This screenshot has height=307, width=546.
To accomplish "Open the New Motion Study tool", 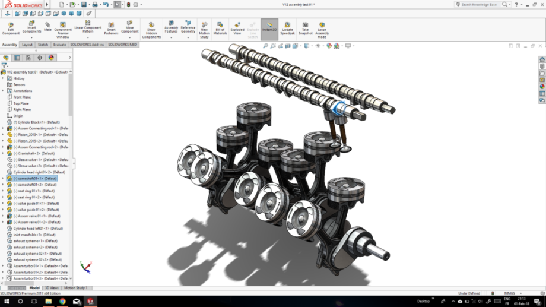I will point(204,29).
